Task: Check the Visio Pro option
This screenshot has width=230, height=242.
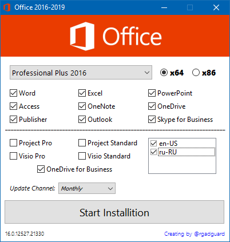Action: click(x=13, y=156)
